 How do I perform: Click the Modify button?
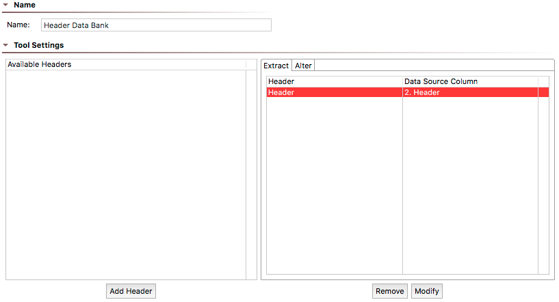pos(427,291)
